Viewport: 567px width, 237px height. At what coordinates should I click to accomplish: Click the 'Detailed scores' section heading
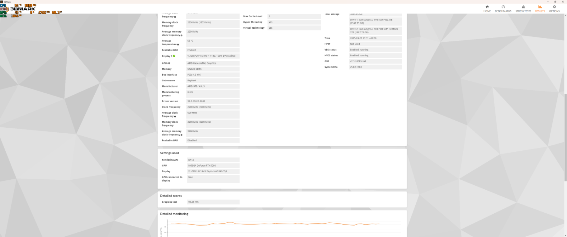[x=171, y=196]
